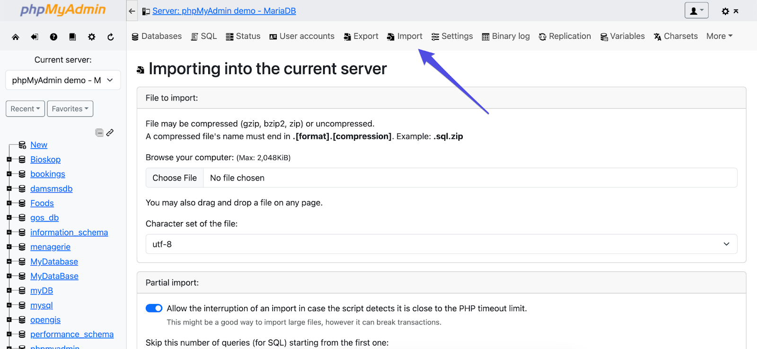The width and height of the screenshot is (757, 349).
Task: Open page-related settings gear icon
Action: pyautogui.click(x=725, y=11)
